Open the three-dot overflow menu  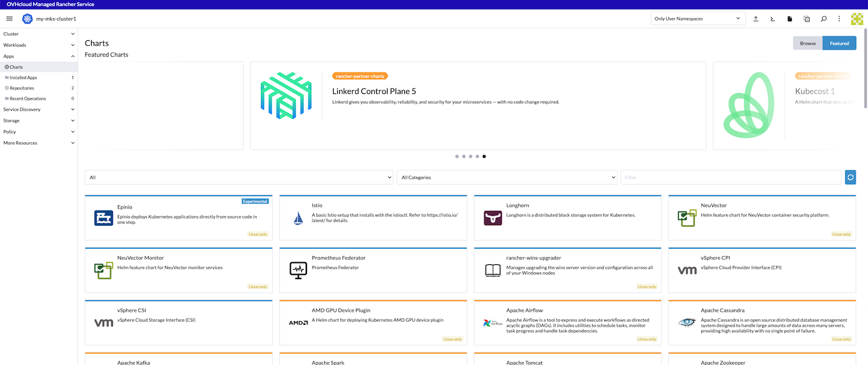[839, 19]
